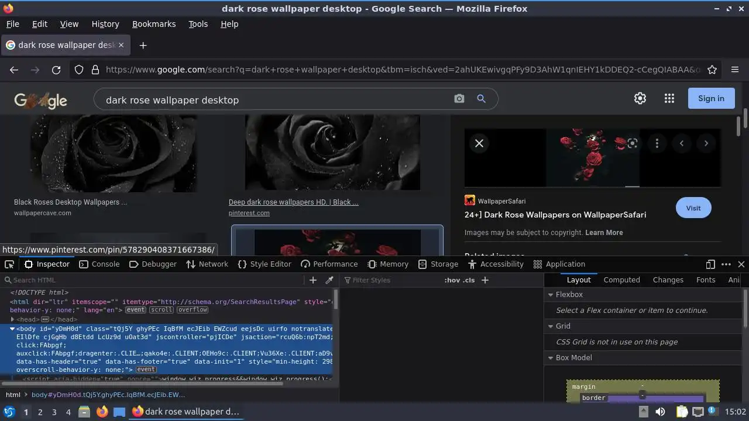
Task: Click the element picker icon in DevTools
Action: pos(9,264)
